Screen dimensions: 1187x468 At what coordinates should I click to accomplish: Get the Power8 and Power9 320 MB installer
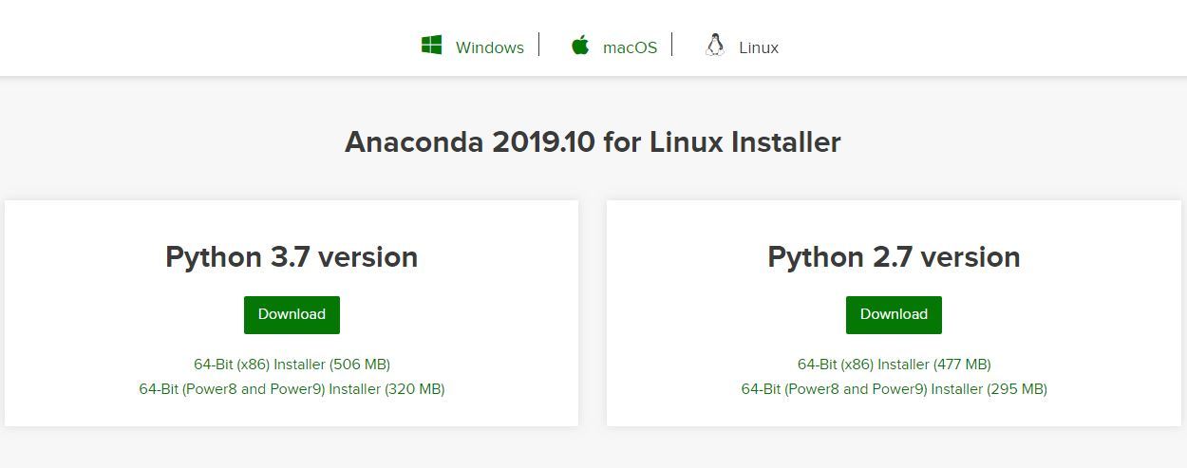292,389
